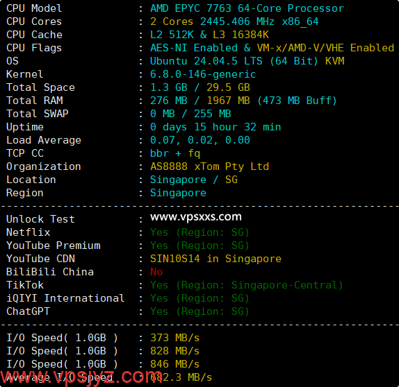Click the 'ChatGPT' label
Screen dimensions: 399x387
[x=28, y=311]
